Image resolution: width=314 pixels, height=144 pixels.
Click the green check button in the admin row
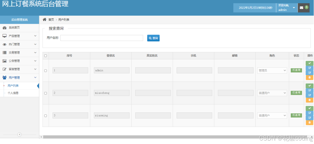coord(309,63)
